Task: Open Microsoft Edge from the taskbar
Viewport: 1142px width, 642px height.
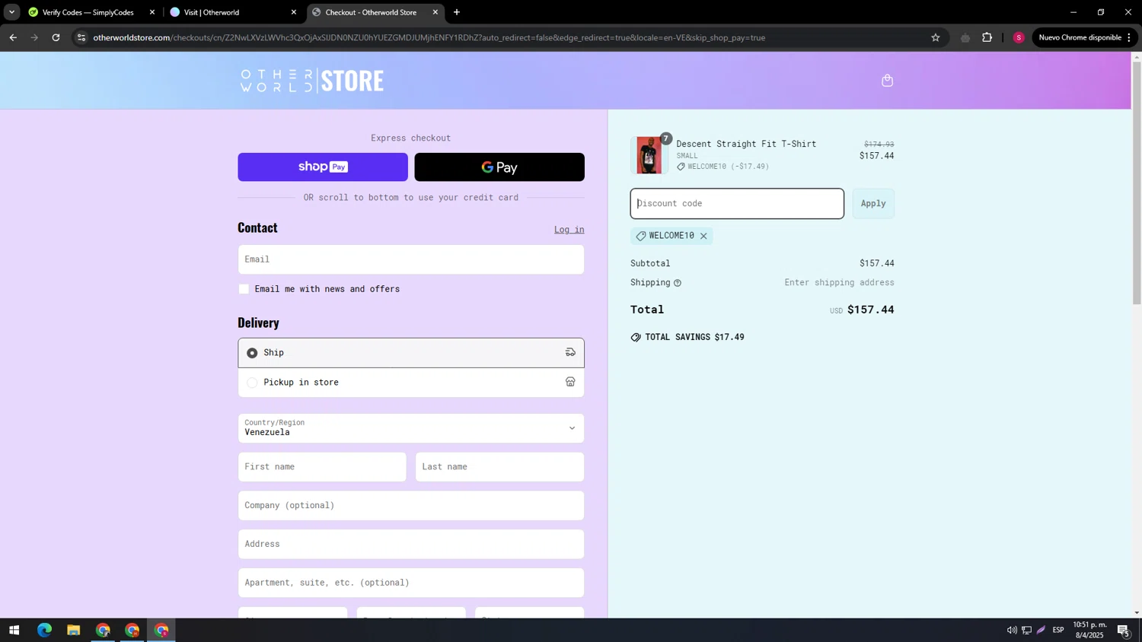Action: point(44,631)
